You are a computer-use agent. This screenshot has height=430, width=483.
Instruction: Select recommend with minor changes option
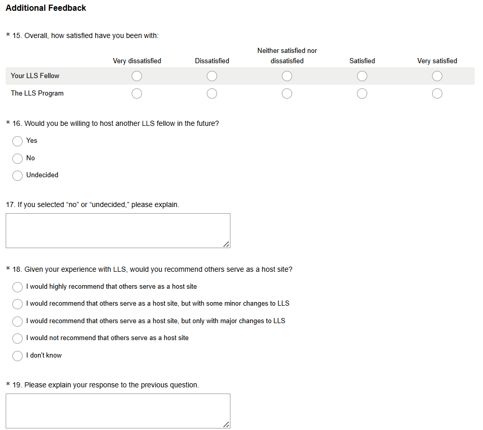tap(17, 304)
